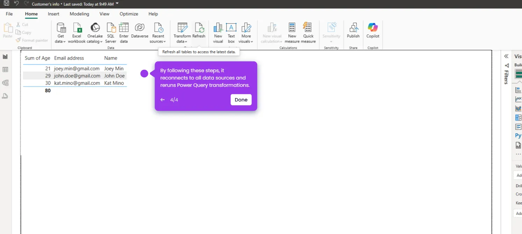Switch to the Home ribbon tab
The width and height of the screenshot is (522, 234).
point(31,14)
